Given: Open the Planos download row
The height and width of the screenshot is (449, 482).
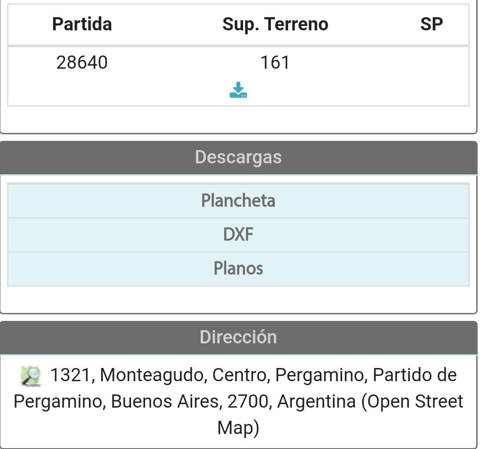Looking at the screenshot, I should click(238, 269).
